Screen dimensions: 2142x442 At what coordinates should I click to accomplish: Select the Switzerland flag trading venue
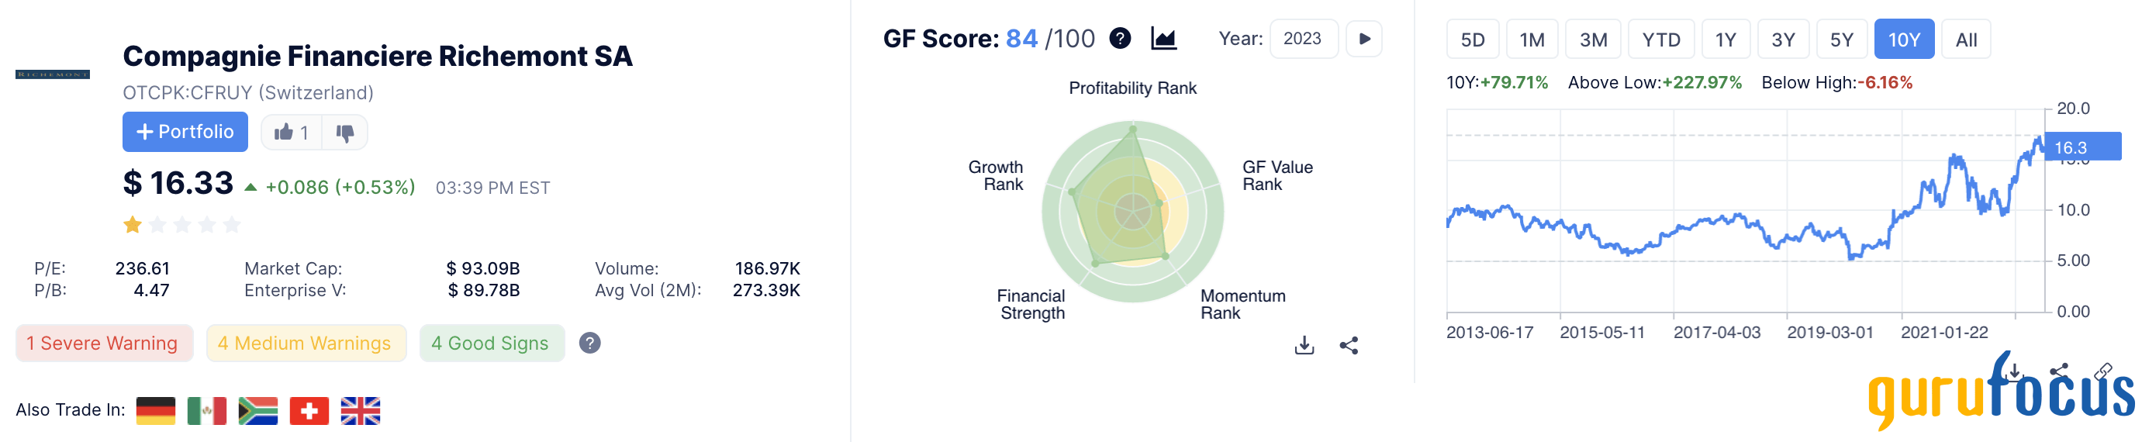(x=309, y=410)
